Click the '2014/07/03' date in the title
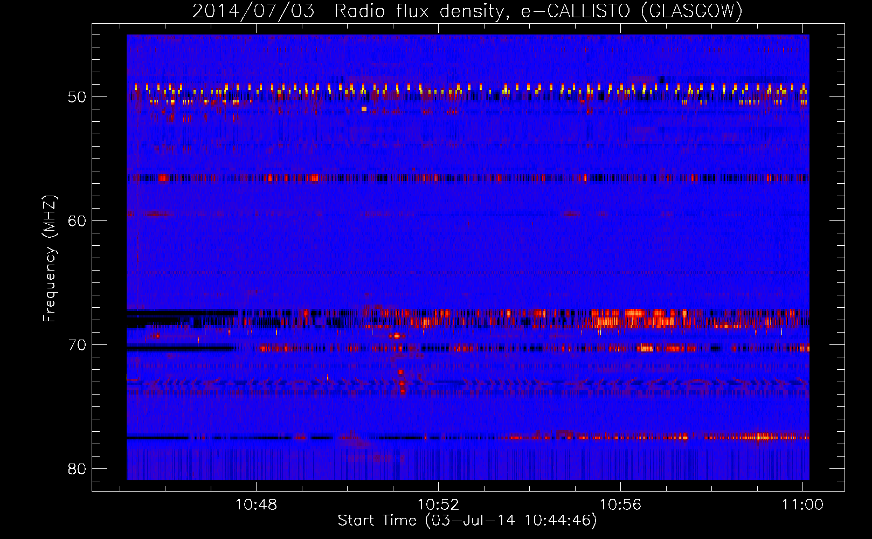872x539 pixels. pyautogui.click(x=253, y=11)
